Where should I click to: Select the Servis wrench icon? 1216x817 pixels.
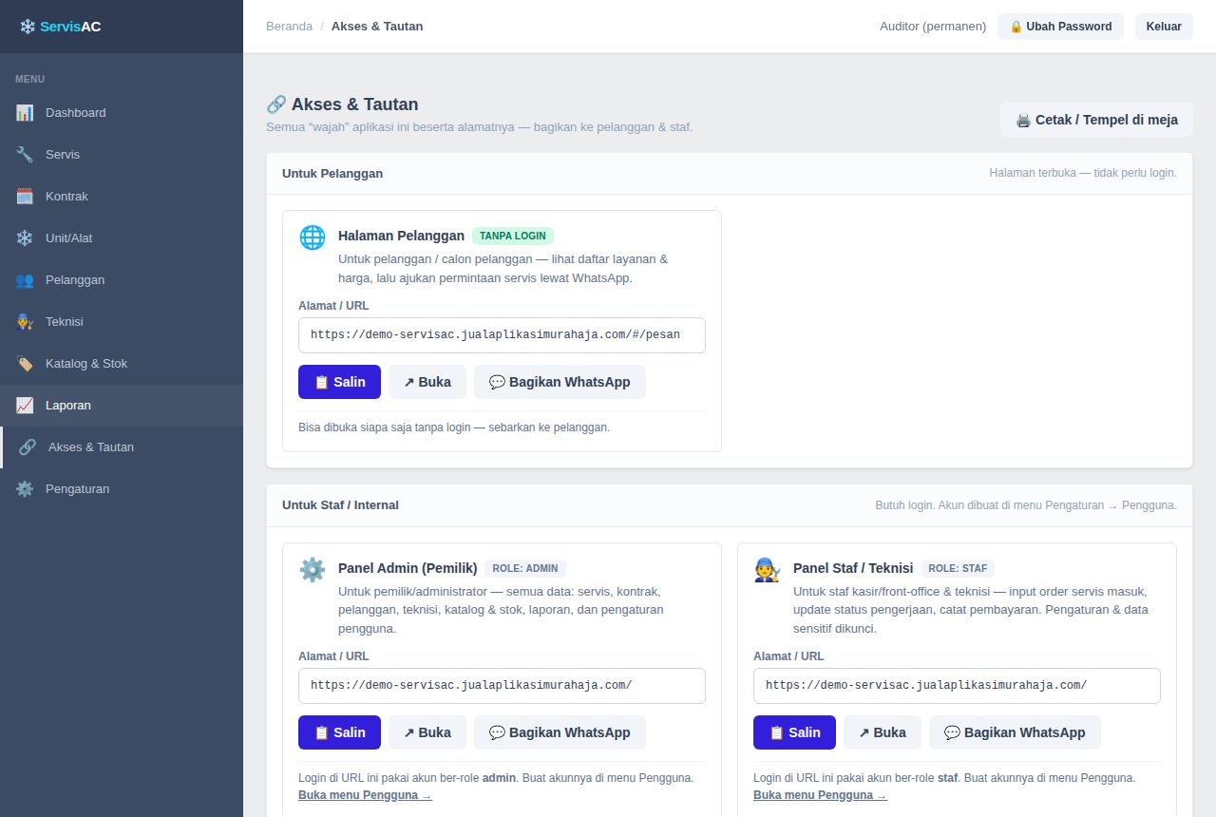click(x=25, y=155)
